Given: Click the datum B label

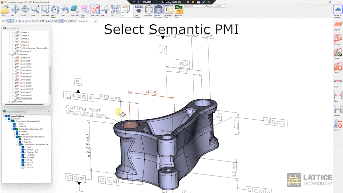Looking at the screenshot, I should 78,82.
